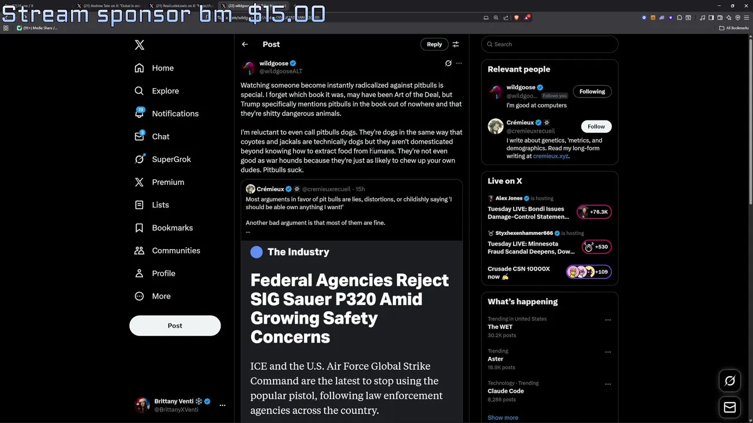
Task: Open Premium in the sidebar
Action: [159, 182]
